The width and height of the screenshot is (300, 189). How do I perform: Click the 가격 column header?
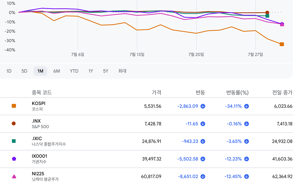156,93
